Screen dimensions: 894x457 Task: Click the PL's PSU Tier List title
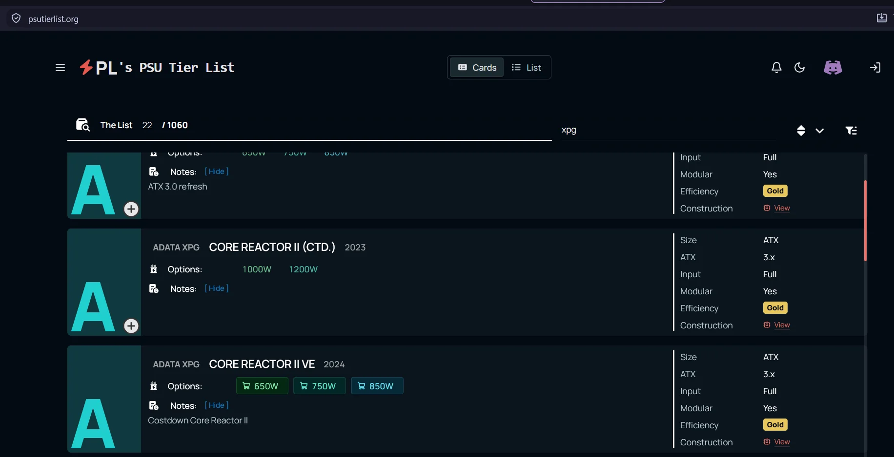pos(165,68)
